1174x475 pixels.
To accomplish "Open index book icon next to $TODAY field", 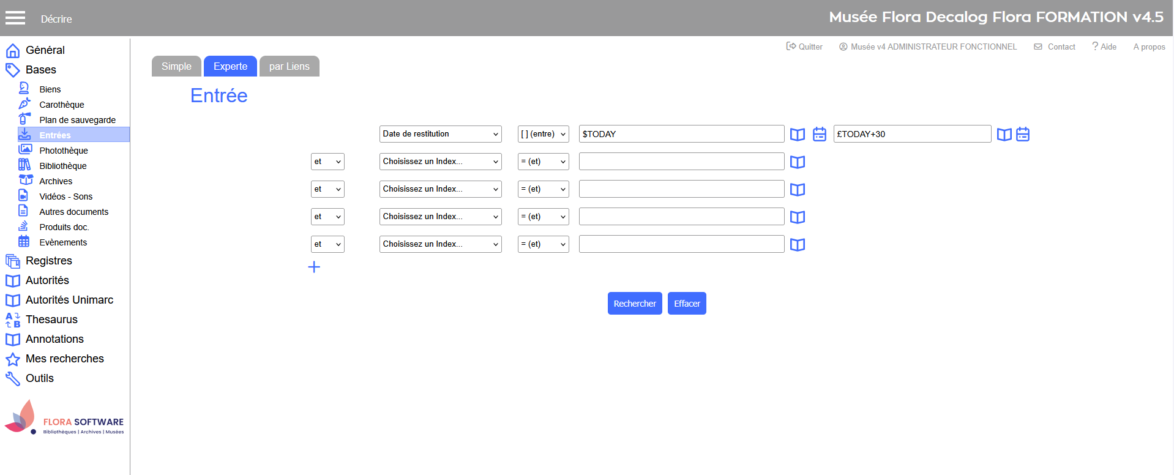I will tap(797, 134).
